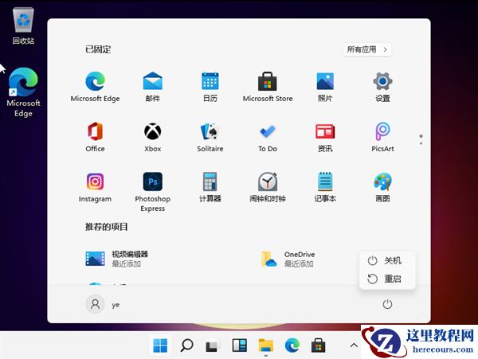Click the Windows Start button in taskbar
The height and width of the screenshot is (359, 478).
click(160, 345)
